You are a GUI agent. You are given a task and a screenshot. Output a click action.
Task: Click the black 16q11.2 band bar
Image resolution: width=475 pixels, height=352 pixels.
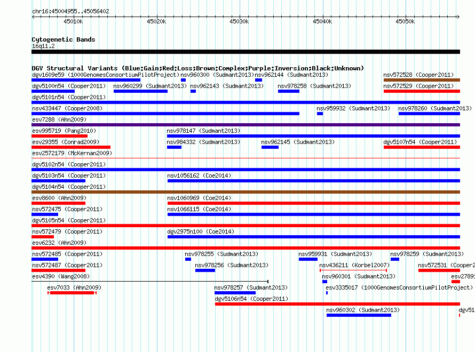pyautogui.click(x=246, y=52)
